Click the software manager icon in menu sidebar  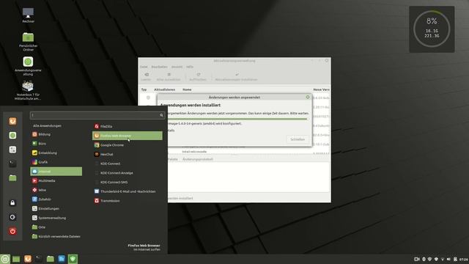12,136
